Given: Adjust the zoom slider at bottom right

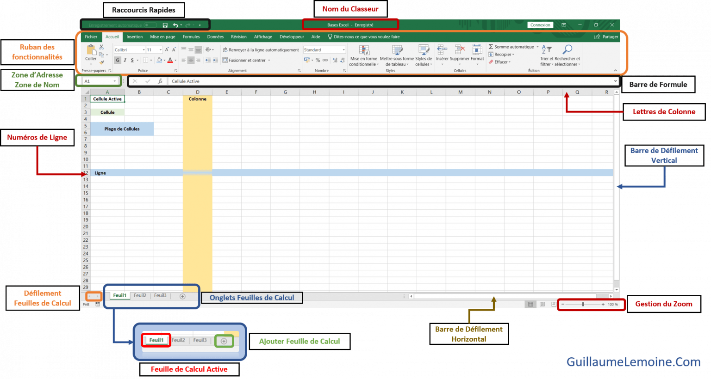Looking at the screenshot, I should [x=584, y=304].
